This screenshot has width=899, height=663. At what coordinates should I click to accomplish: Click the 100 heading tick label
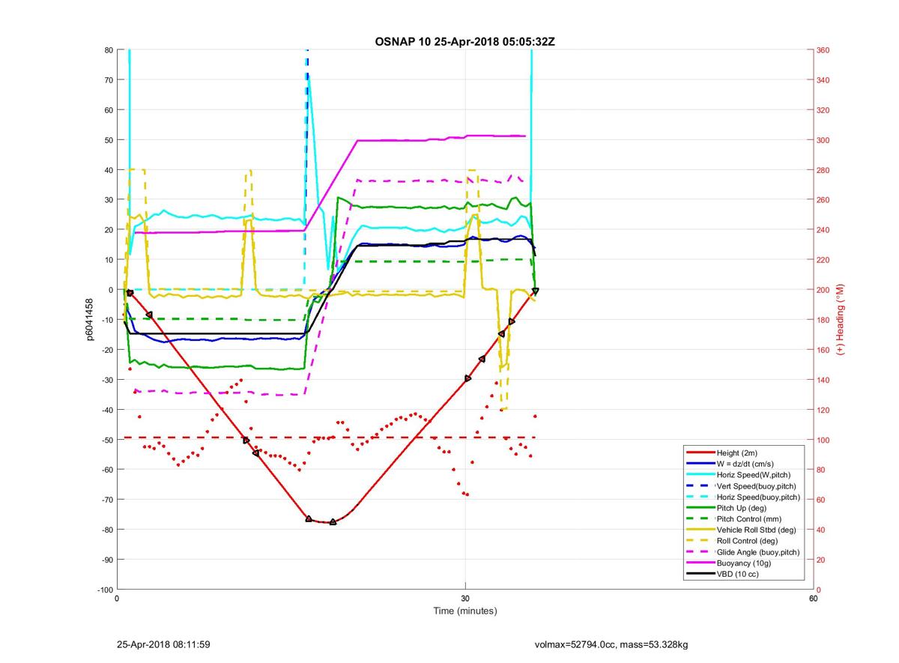coord(824,440)
